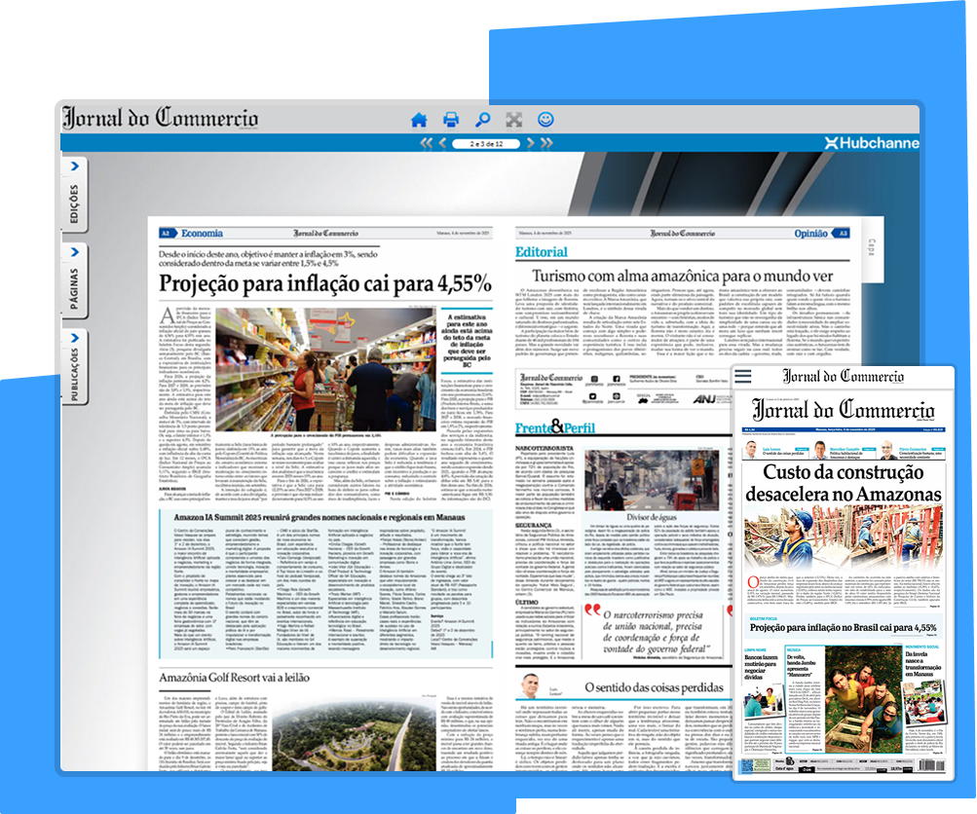The width and height of the screenshot is (977, 814).
Task: Click the 'Divisor de águas' street photo
Action: click(x=652, y=480)
